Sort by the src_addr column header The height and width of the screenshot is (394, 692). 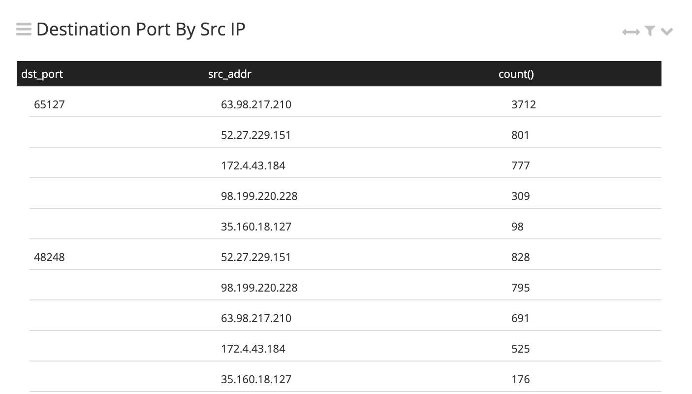point(230,74)
